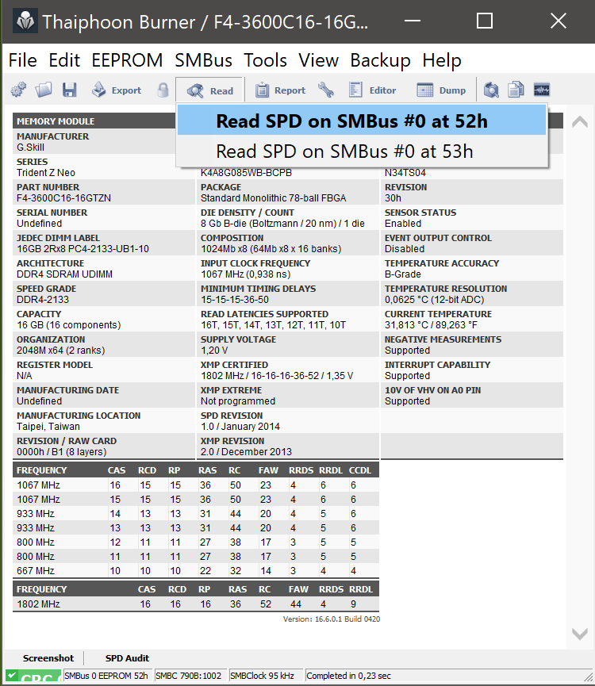595x686 pixels.
Task: Click speed grade value DDR4-2133
Action: 43,300
